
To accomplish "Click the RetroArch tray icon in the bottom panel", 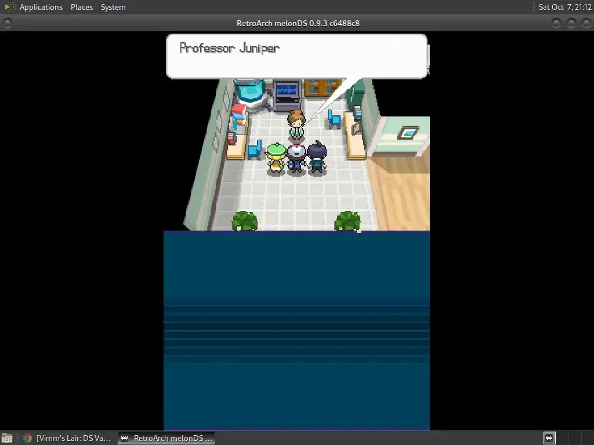I will 549,438.
